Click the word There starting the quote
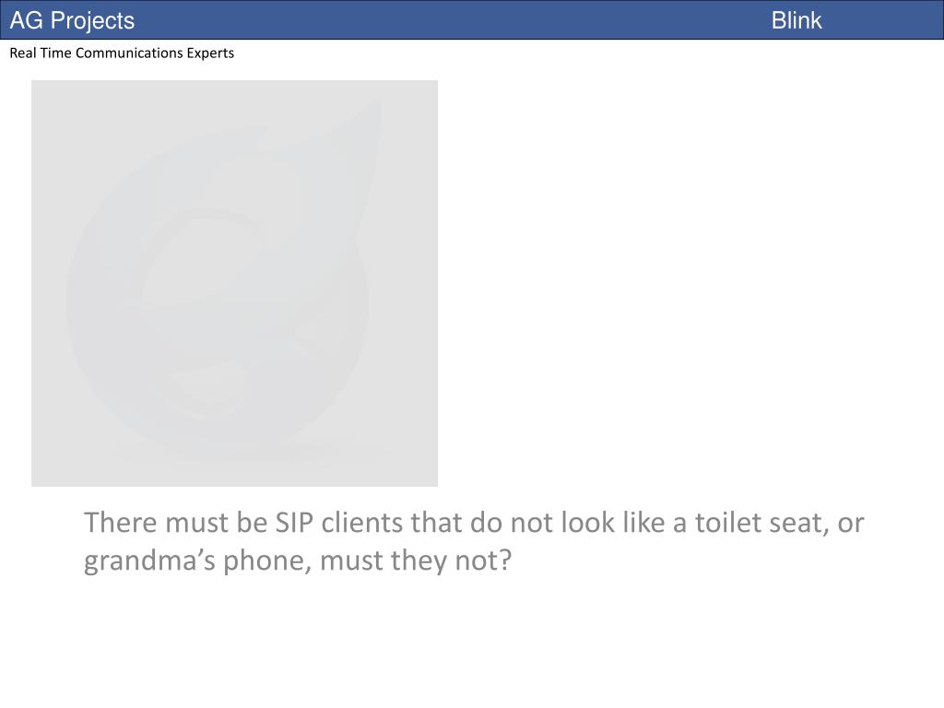This screenshot has width=944, height=708. coord(121,523)
